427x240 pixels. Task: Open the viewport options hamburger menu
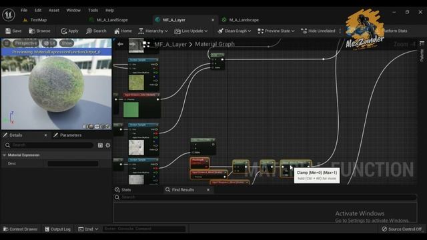click(7, 43)
